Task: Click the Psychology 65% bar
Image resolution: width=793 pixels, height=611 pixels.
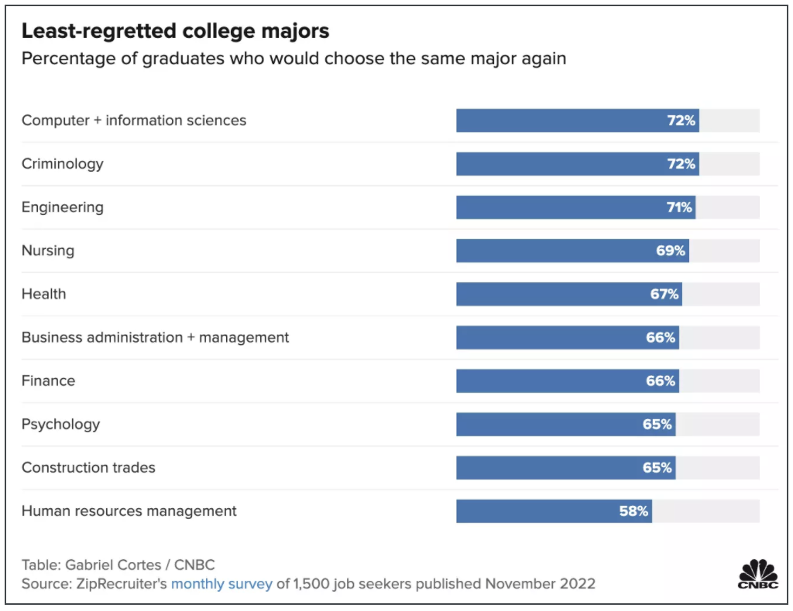Action: pos(565,424)
